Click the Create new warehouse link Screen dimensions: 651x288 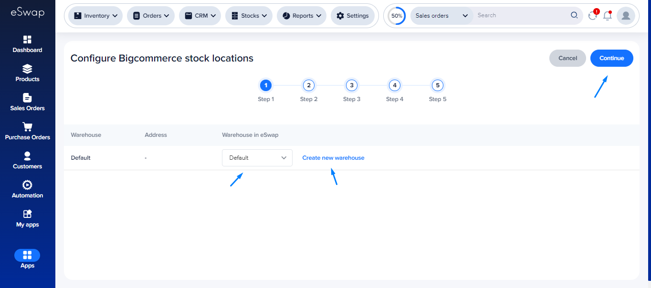tap(333, 158)
